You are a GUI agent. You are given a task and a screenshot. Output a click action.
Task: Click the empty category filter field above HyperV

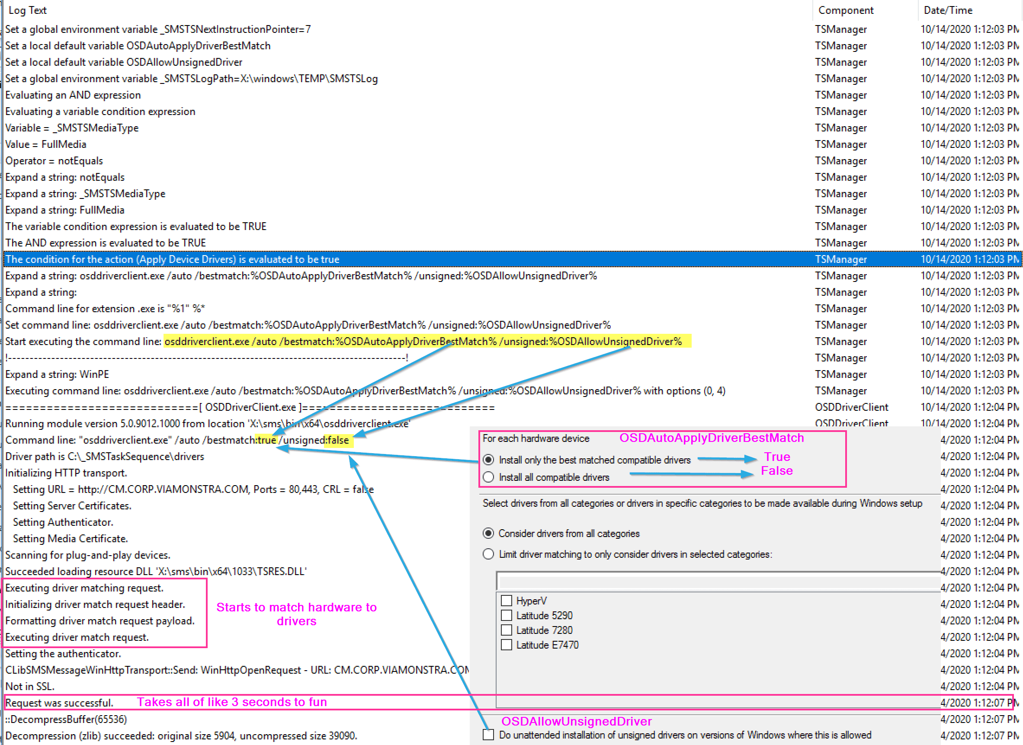click(717, 581)
